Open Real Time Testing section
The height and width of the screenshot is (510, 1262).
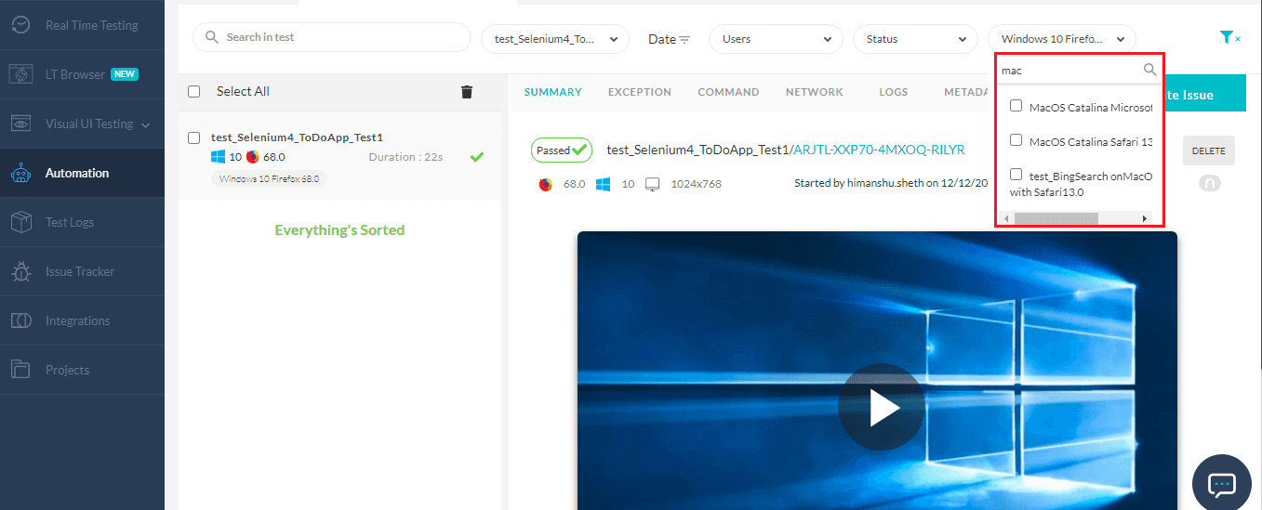(82, 25)
